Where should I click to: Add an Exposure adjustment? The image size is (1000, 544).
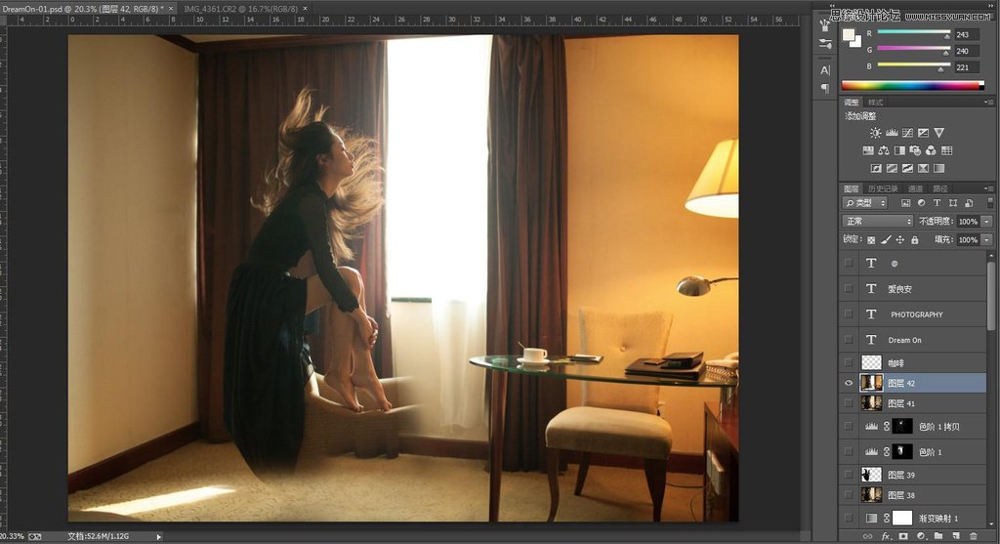point(924,133)
